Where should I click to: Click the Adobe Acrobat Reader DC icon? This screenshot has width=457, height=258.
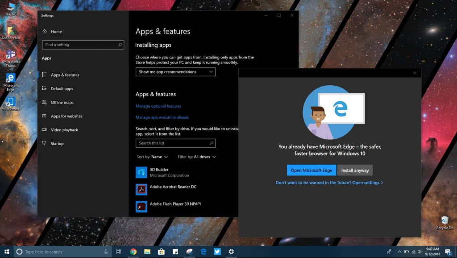click(141, 190)
